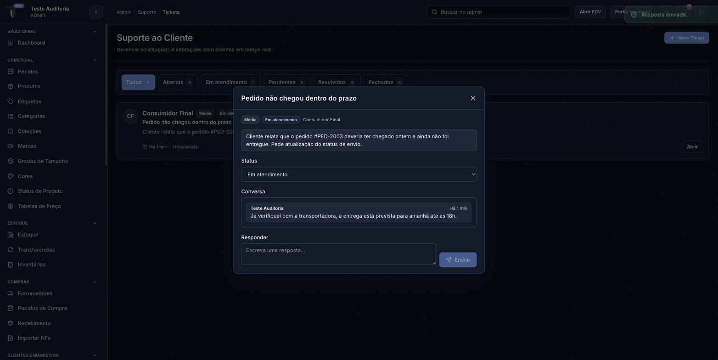Click the Pedidos de Compra bag icon

click(x=11, y=308)
